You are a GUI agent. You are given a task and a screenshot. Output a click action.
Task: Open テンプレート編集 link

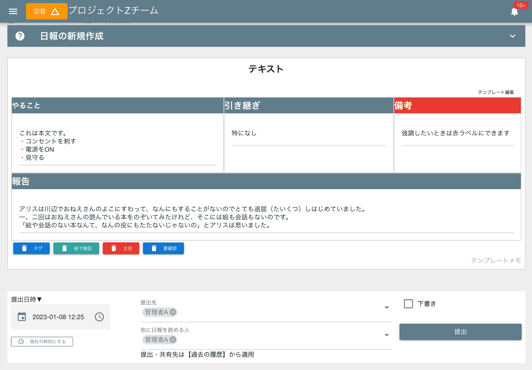[496, 92]
